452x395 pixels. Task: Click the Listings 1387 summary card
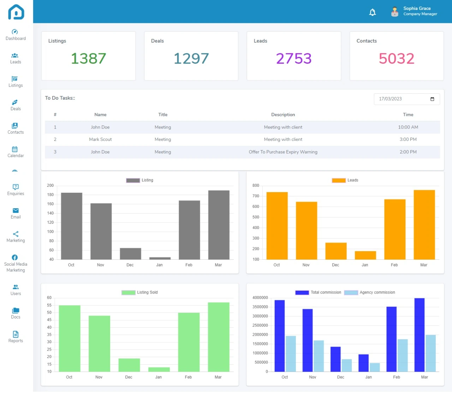(88, 56)
